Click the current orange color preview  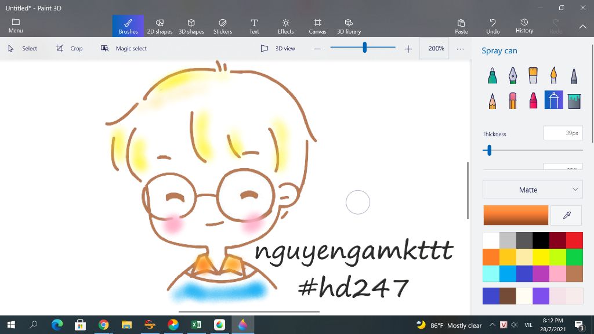pyautogui.click(x=516, y=215)
